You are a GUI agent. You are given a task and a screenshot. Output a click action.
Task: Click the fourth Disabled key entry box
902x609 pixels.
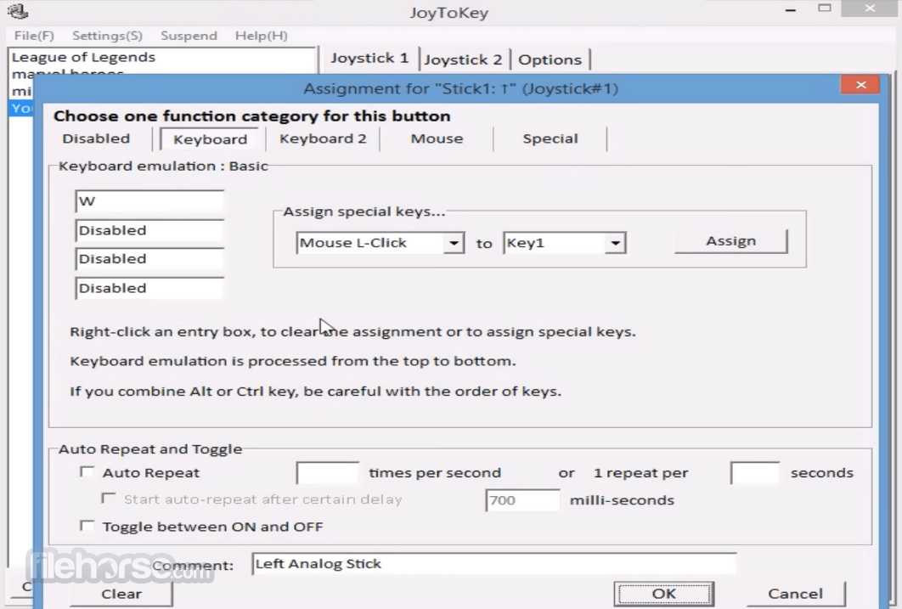tap(149, 288)
